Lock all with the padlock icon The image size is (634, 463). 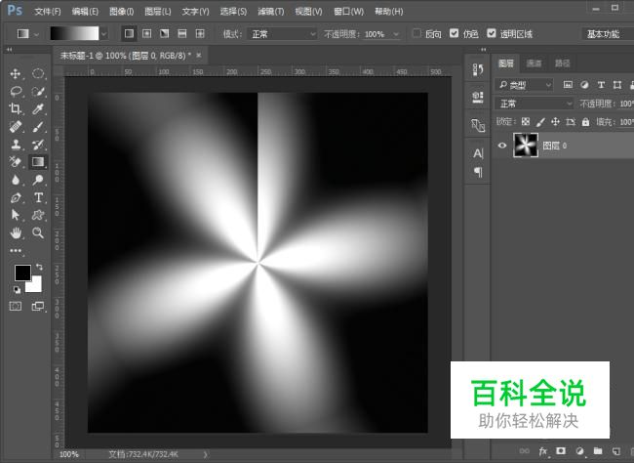tap(585, 121)
